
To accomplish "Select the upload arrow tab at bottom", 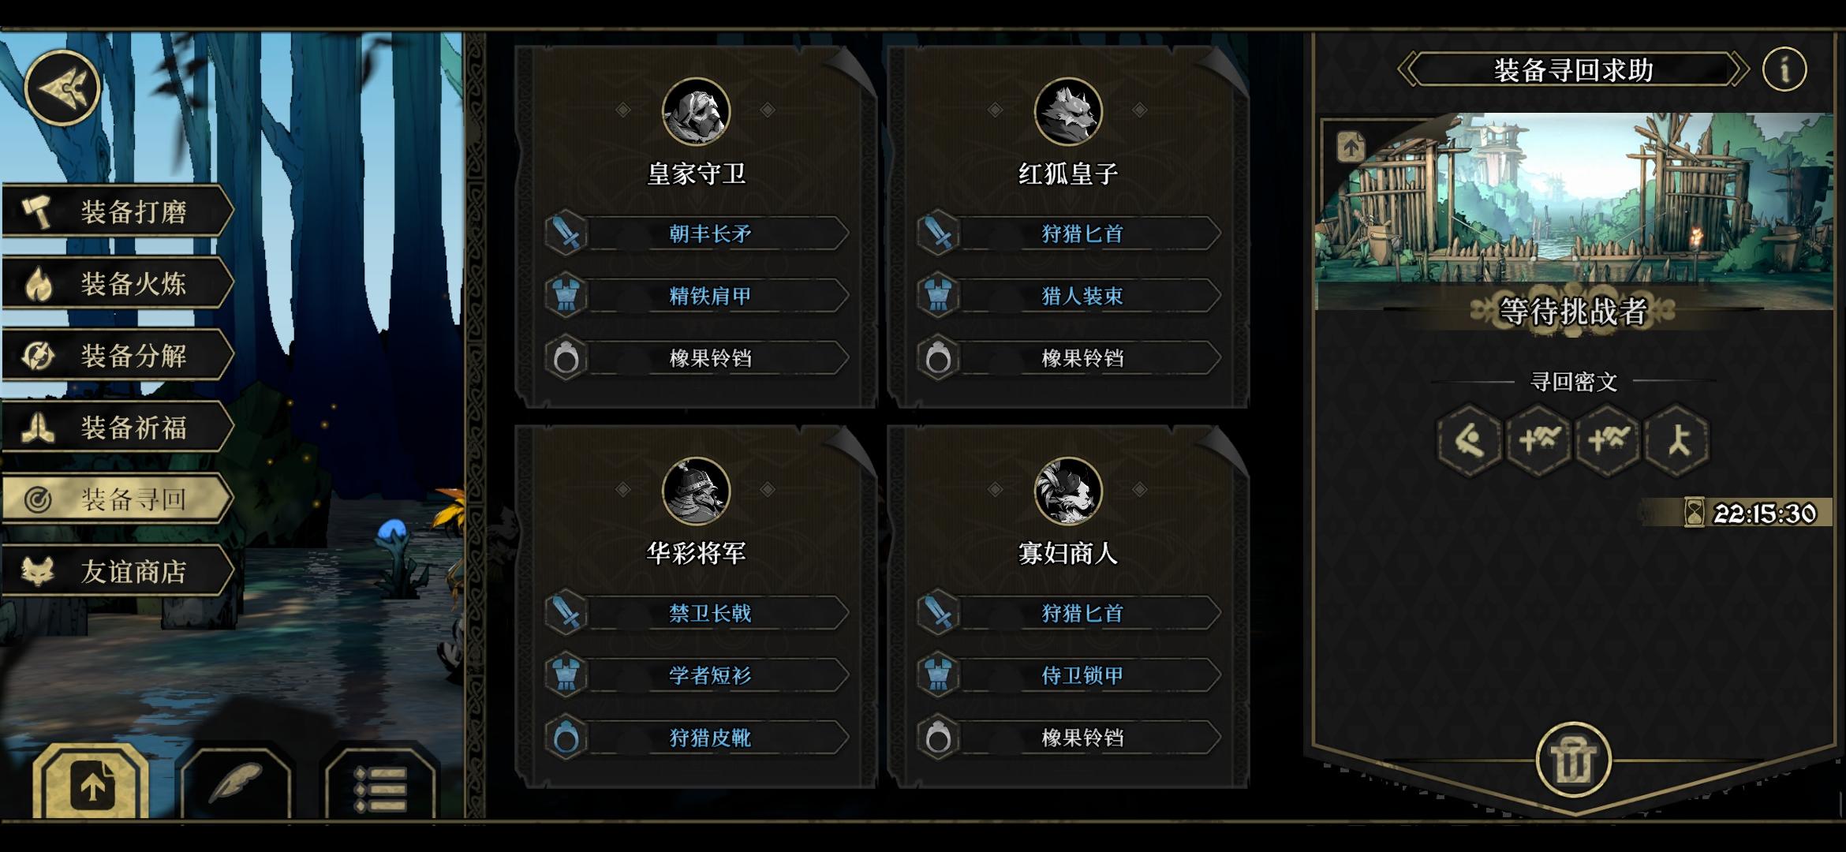I will (92, 782).
